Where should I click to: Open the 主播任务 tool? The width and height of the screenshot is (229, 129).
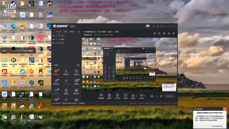76,72
